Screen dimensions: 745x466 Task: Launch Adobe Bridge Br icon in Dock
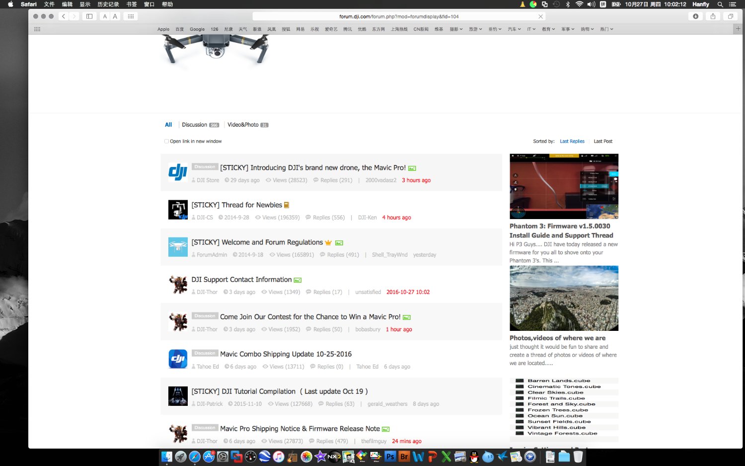[x=404, y=457]
